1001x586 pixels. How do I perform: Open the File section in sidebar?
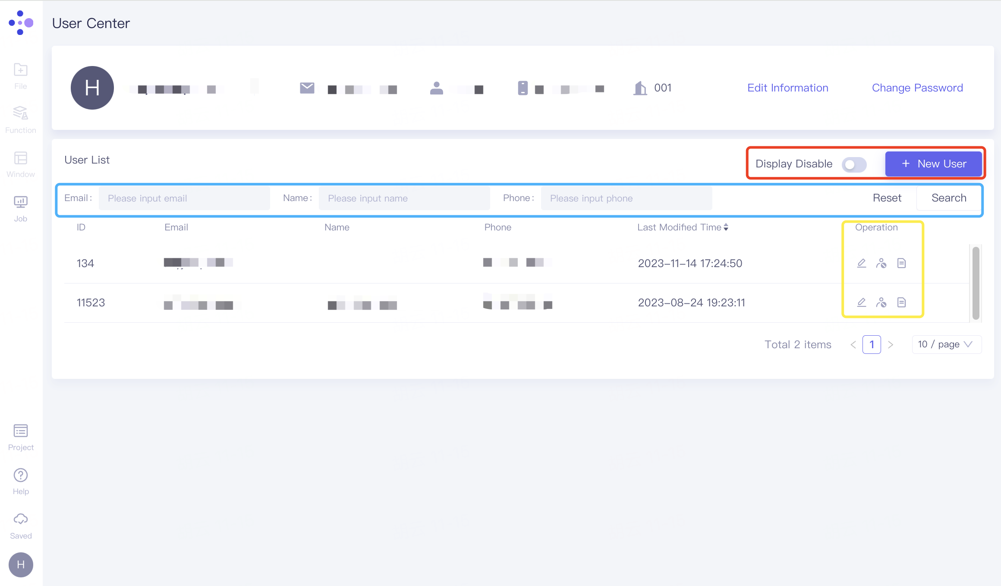pyautogui.click(x=20, y=76)
